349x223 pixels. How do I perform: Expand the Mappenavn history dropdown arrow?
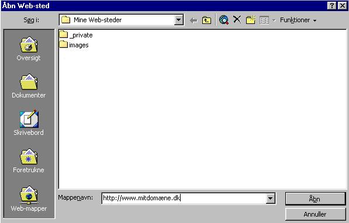click(270, 198)
